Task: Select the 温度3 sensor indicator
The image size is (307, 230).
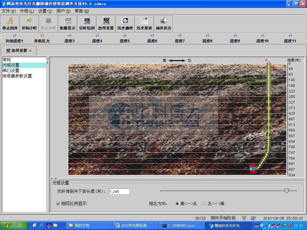Action: pos(70,39)
